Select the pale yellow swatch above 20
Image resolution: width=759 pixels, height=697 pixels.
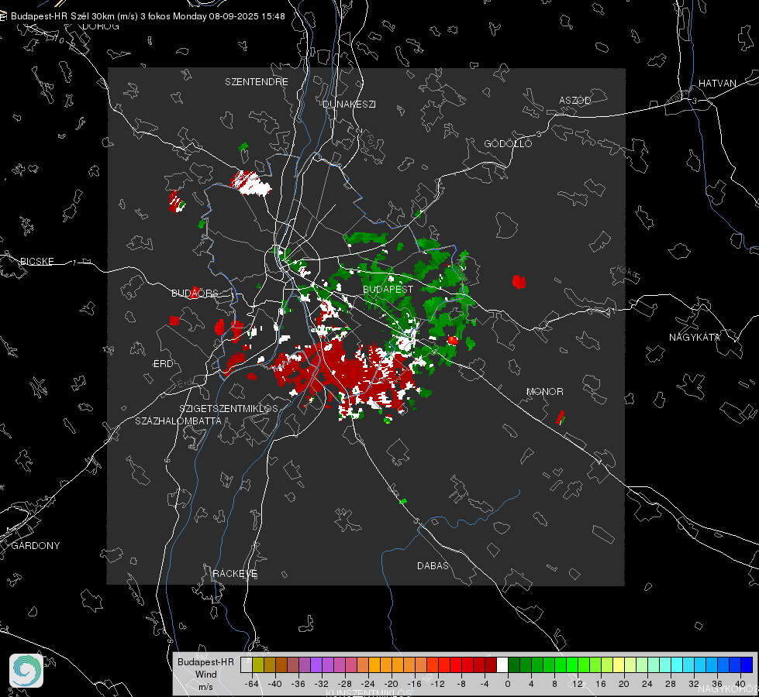pyautogui.click(x=619, y=664)
